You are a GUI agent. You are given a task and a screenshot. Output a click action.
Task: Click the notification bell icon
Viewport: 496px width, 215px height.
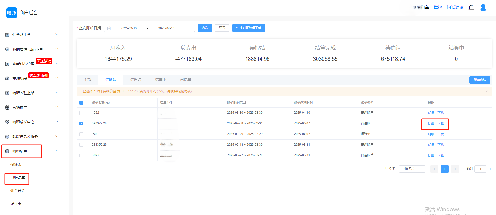tap(471, 8)
